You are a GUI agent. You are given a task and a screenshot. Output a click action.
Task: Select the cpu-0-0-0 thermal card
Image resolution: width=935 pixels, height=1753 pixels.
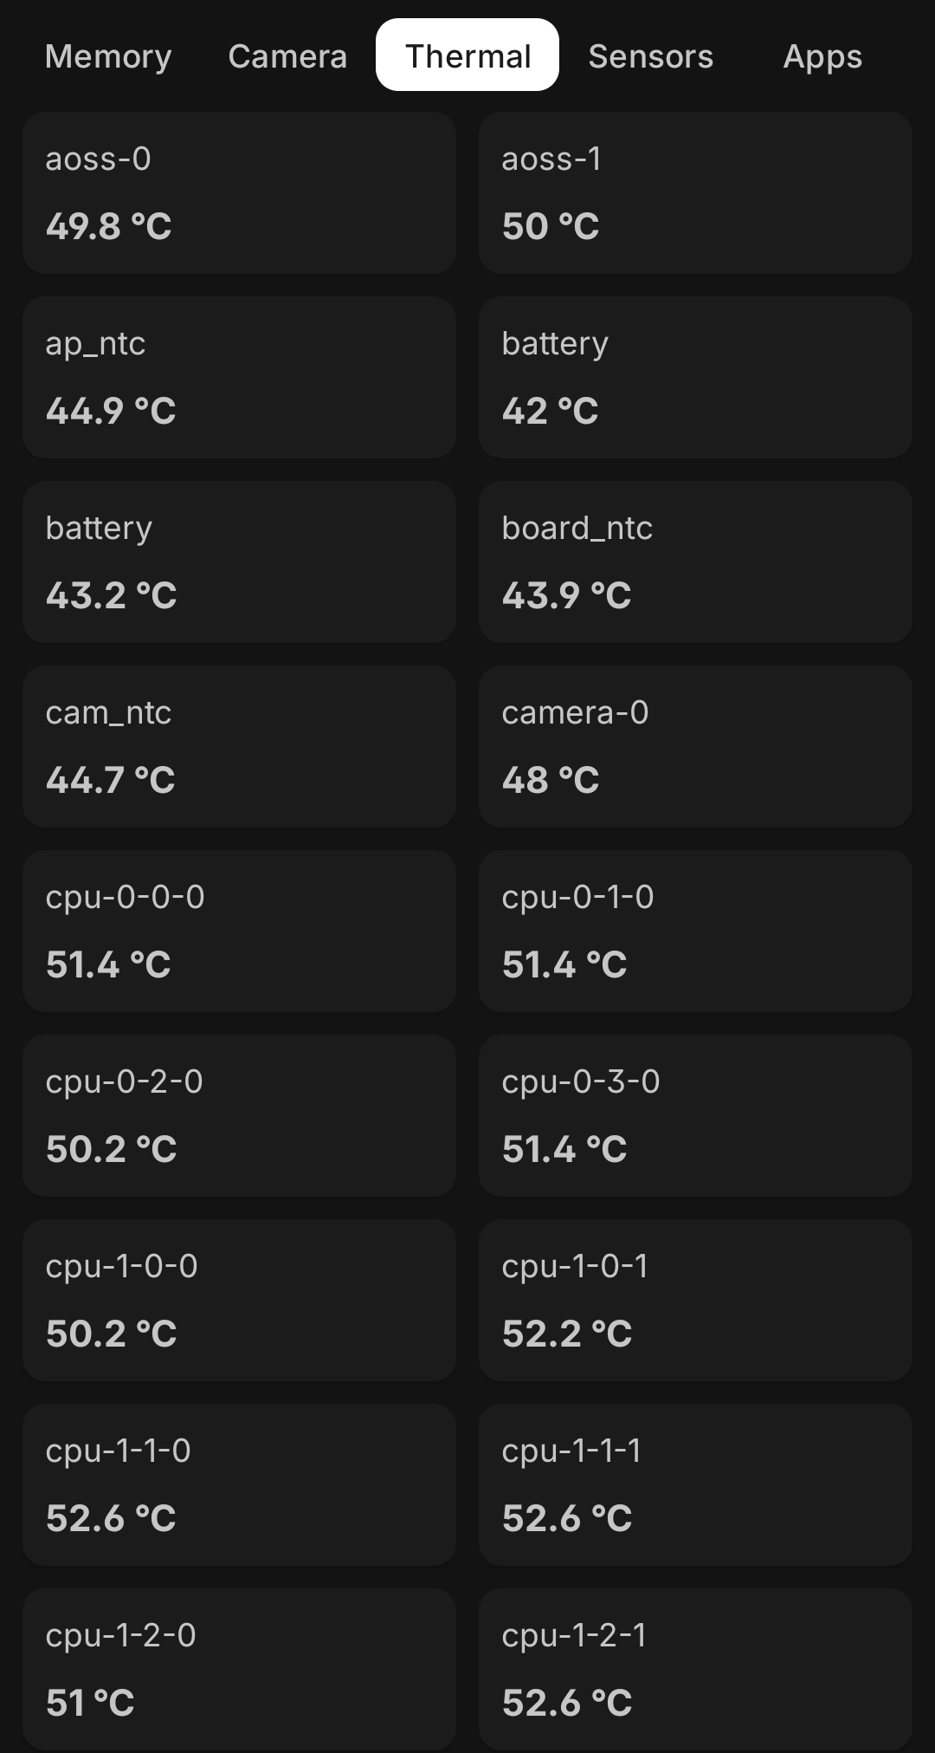click(239, 931)
